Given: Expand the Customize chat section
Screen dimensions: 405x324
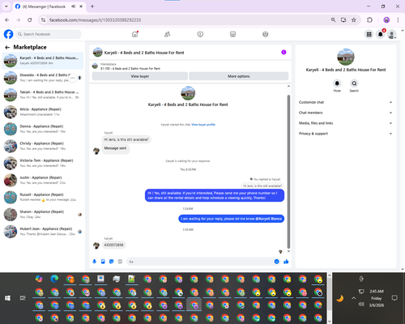Looking at the screenshot, I should click(x=345, y=102).
